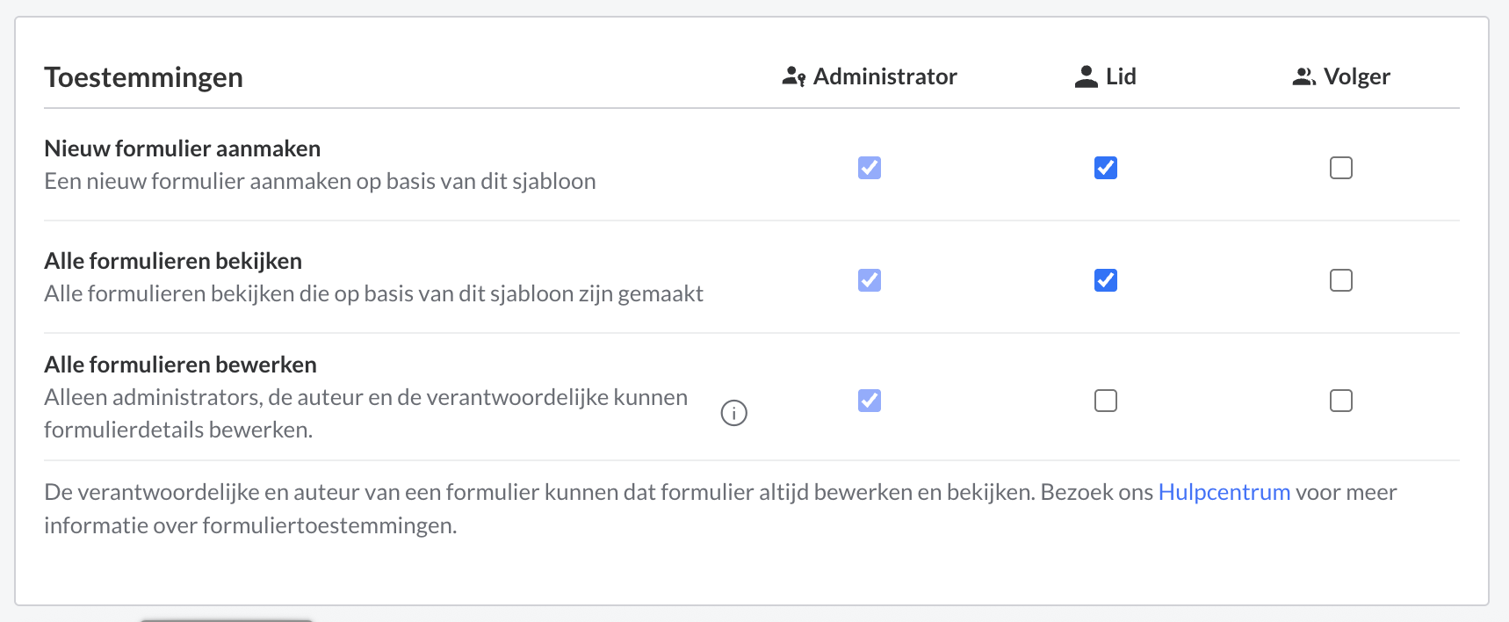Viewport: 1509px width, 622px height.
Task: Enable Alle formulieren bewerken for Lid
Action: pos(1106,401)
